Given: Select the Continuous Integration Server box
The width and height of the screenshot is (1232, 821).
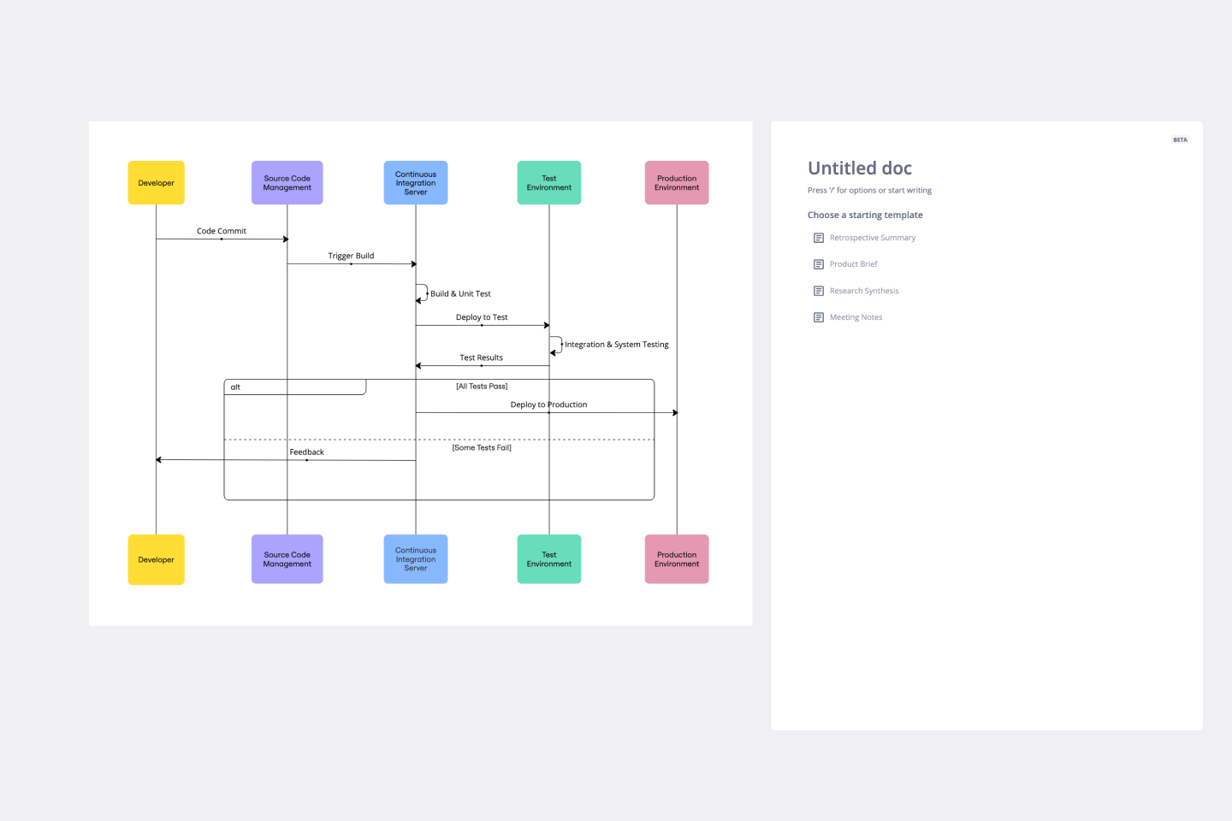Looking at the screenshot, I should click(x=415, y=182).
